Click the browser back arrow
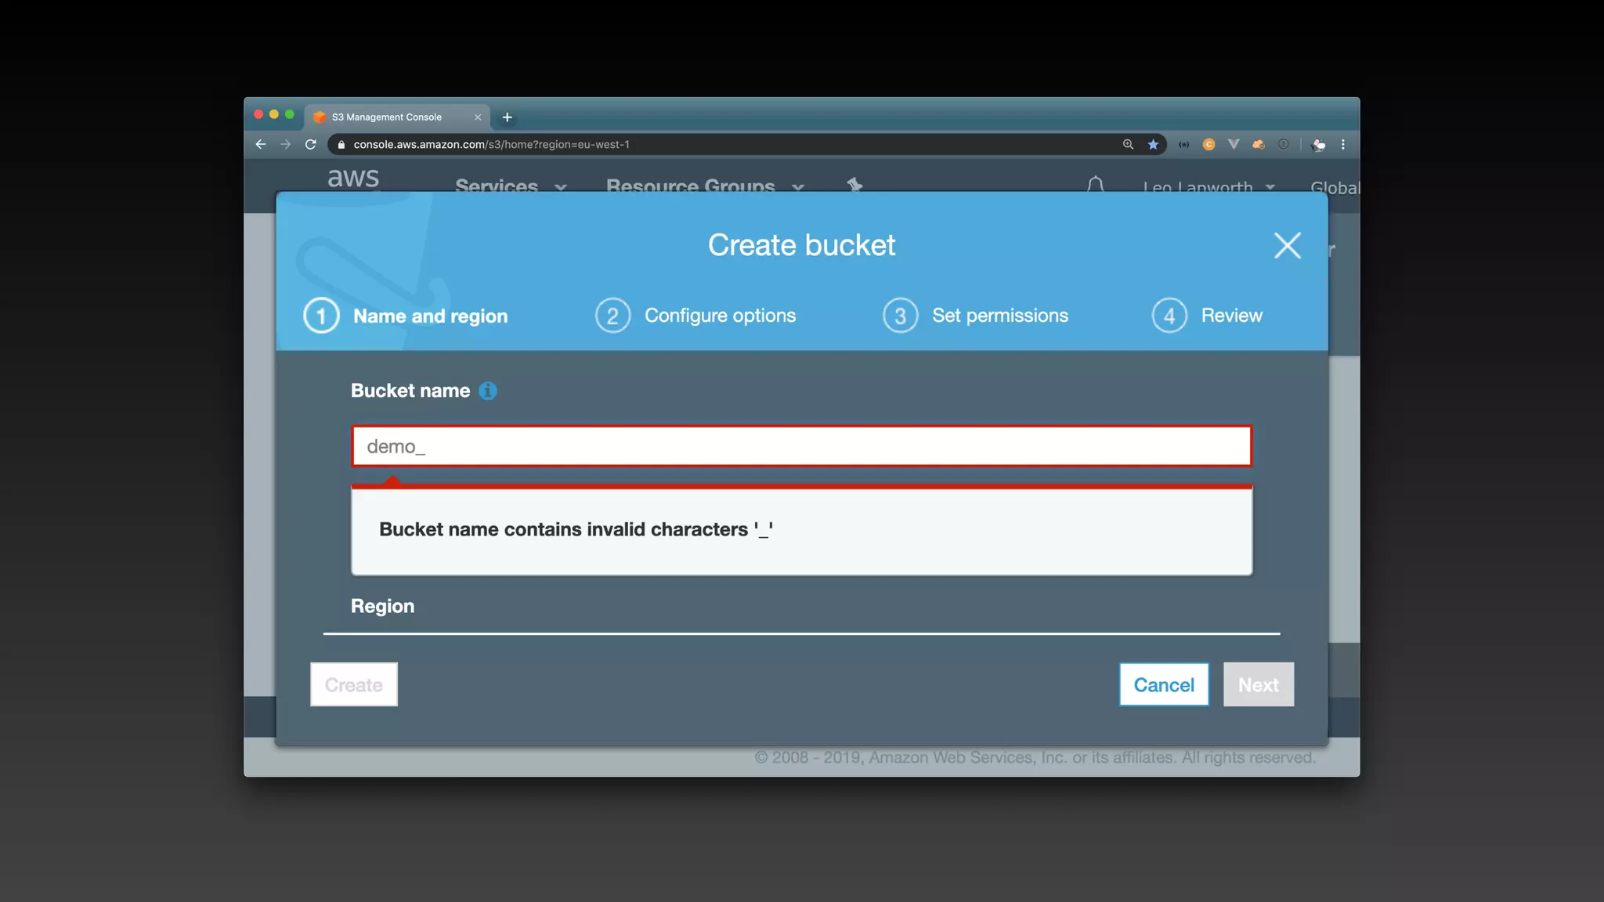This screenshot has height=902, width=1604. pyautogui.click(x=261, y=145)
